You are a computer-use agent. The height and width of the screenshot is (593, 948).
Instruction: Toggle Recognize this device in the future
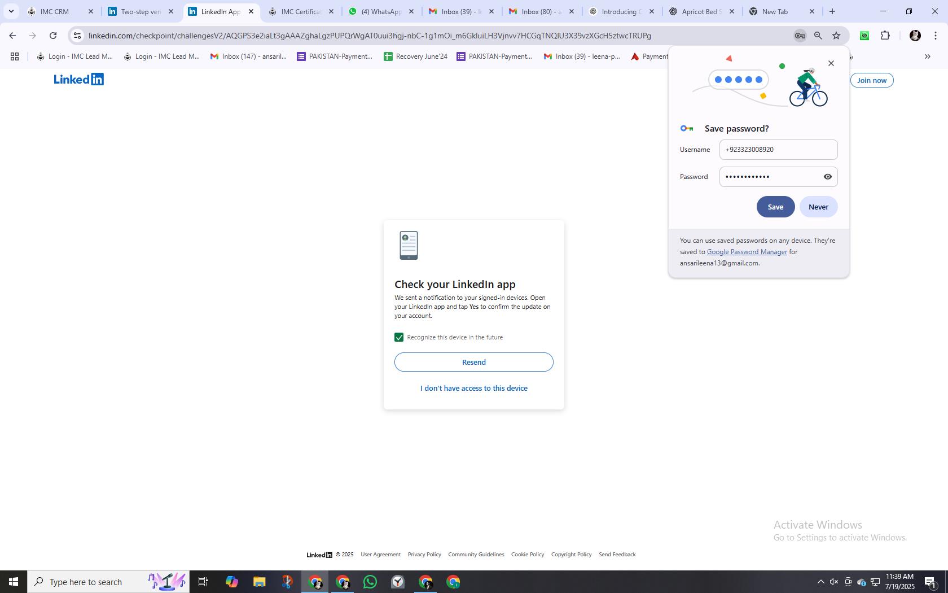click(x=399, y=337)
